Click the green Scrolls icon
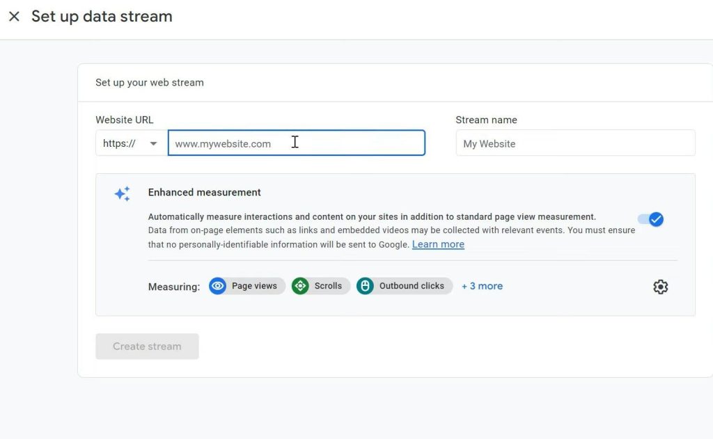The width and height of the screenshot is (713, 439). pyautogui.click(x=300, y=286)
